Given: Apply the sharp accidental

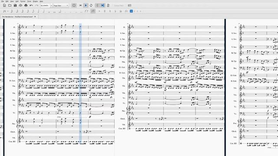Looking at the screenshot, I should (x=105, y=11).
